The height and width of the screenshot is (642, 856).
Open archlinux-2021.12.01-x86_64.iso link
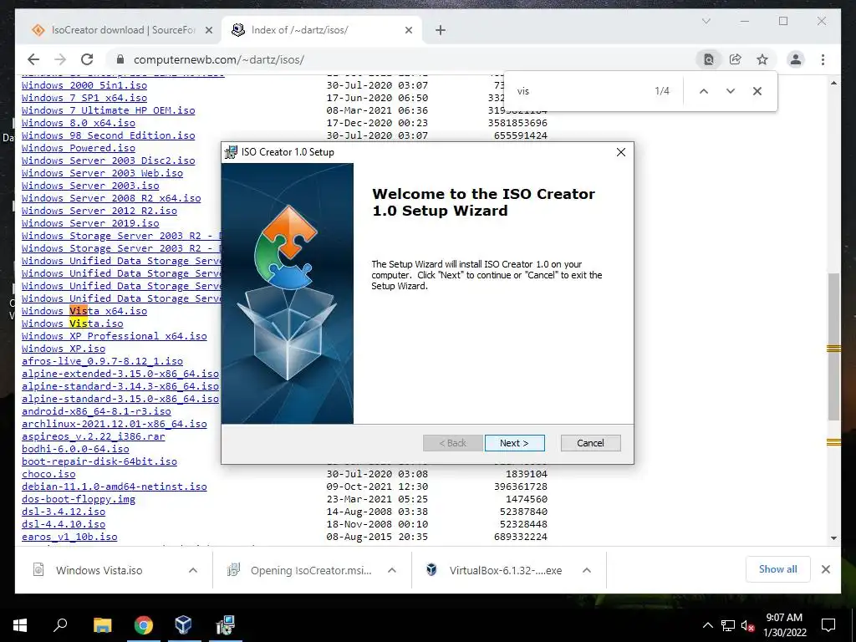click(x=114, y=424)
